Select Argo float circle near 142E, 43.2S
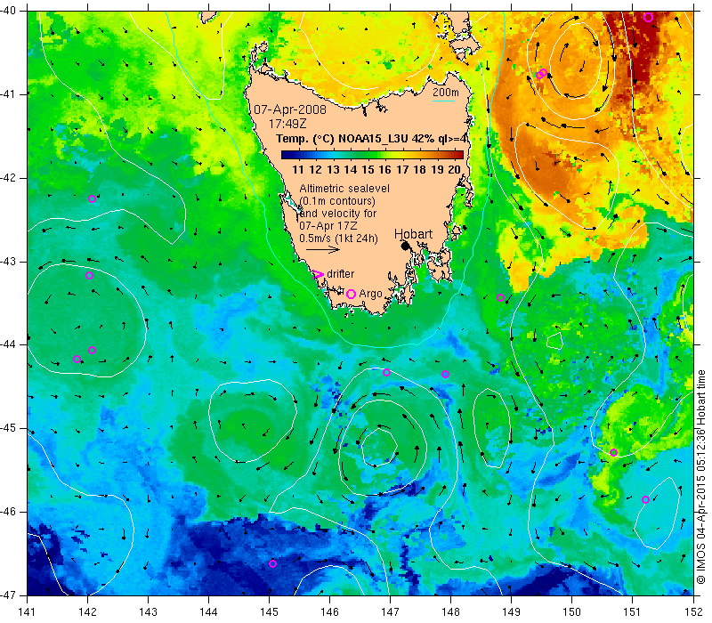 click(90, 275)
